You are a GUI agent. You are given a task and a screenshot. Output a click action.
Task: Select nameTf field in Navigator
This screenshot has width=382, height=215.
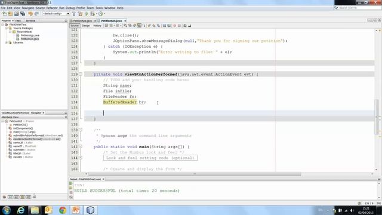coord(24,146)
